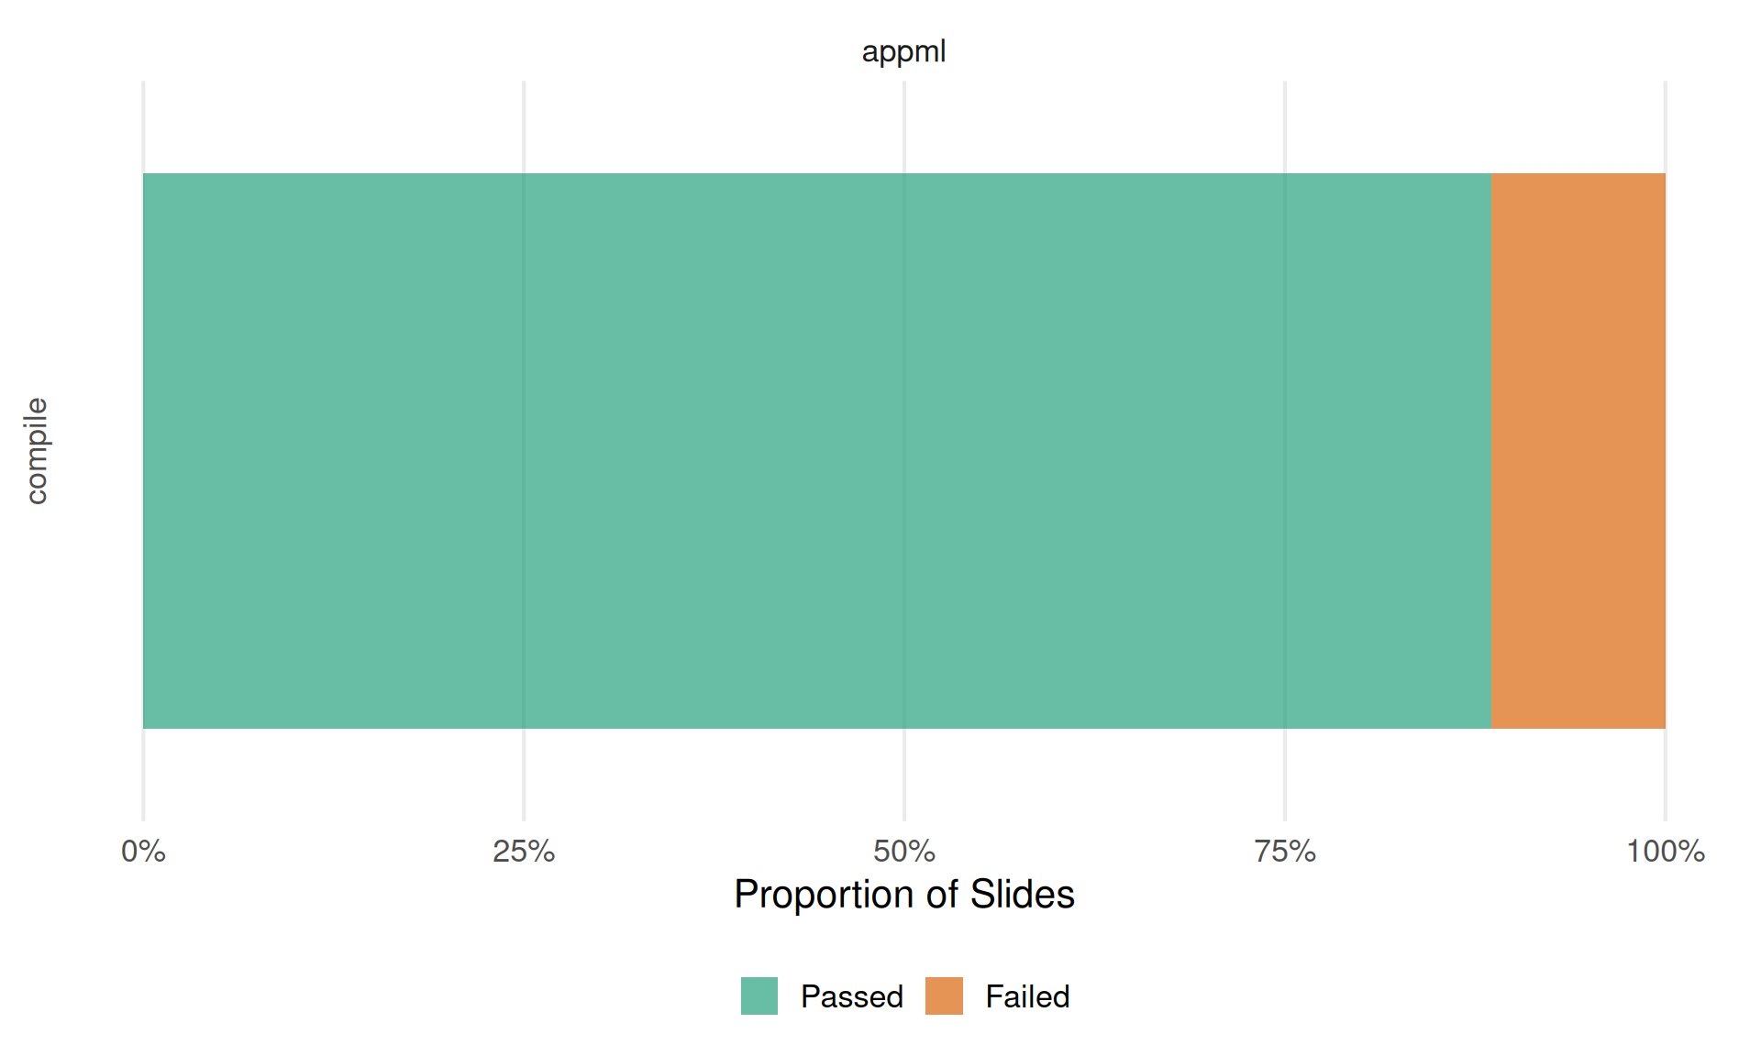
Task: Click the green Passed legend swatch
Action: coord(759,995)
